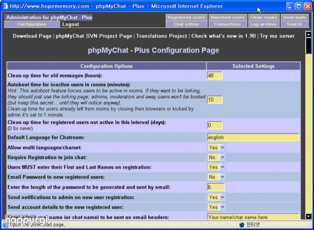Focus clean-up time for old messages field
The image size is (314, 230).
pyautogui.click(x=214, y=76)
